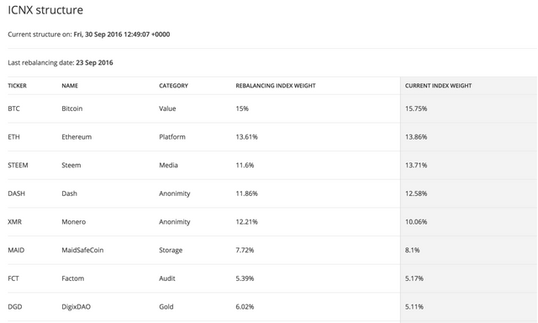This screenshot has width=538, height=323.
Task: Click the Dash name cell
Action: pyautogui.click(x=69, y=193)
